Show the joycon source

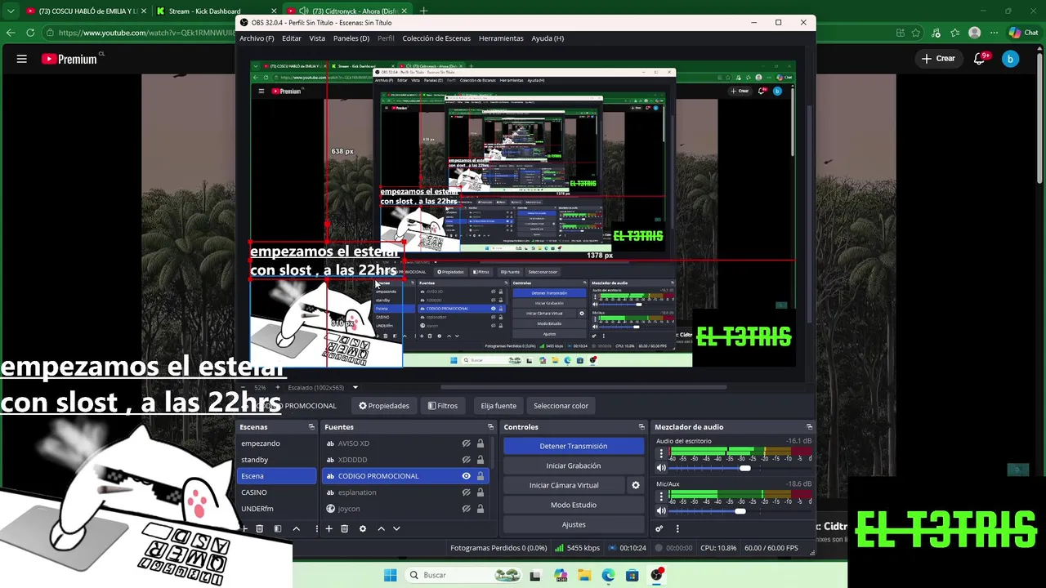coord(466,509)
